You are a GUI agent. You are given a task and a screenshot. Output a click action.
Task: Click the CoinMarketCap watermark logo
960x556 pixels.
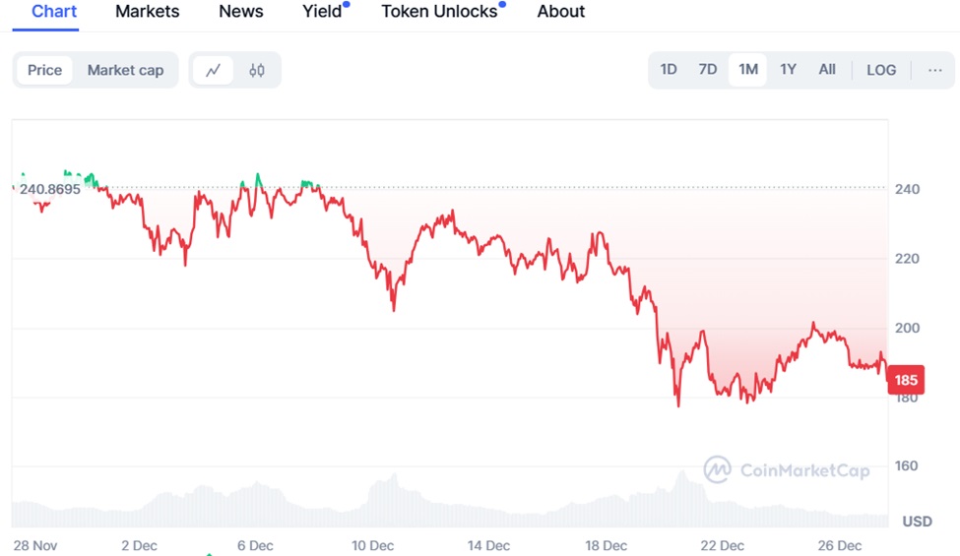(787, 470)
